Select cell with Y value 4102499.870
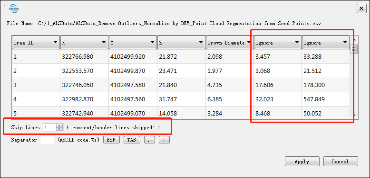The width and height of the screenshot is (370, 178). click(133, 71)
